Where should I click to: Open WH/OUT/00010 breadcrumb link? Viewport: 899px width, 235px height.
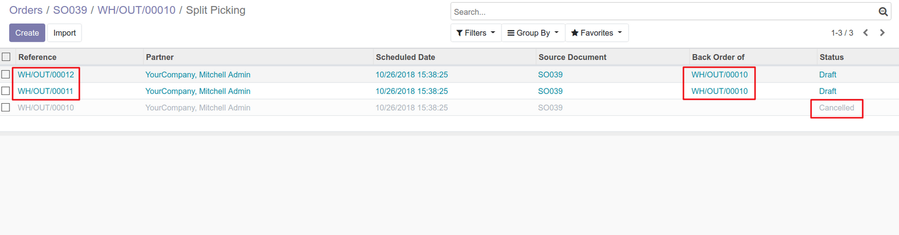point(137,10)
